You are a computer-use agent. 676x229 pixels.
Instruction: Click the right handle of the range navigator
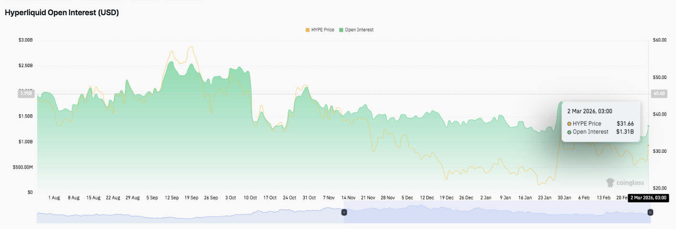coord(650,212)
